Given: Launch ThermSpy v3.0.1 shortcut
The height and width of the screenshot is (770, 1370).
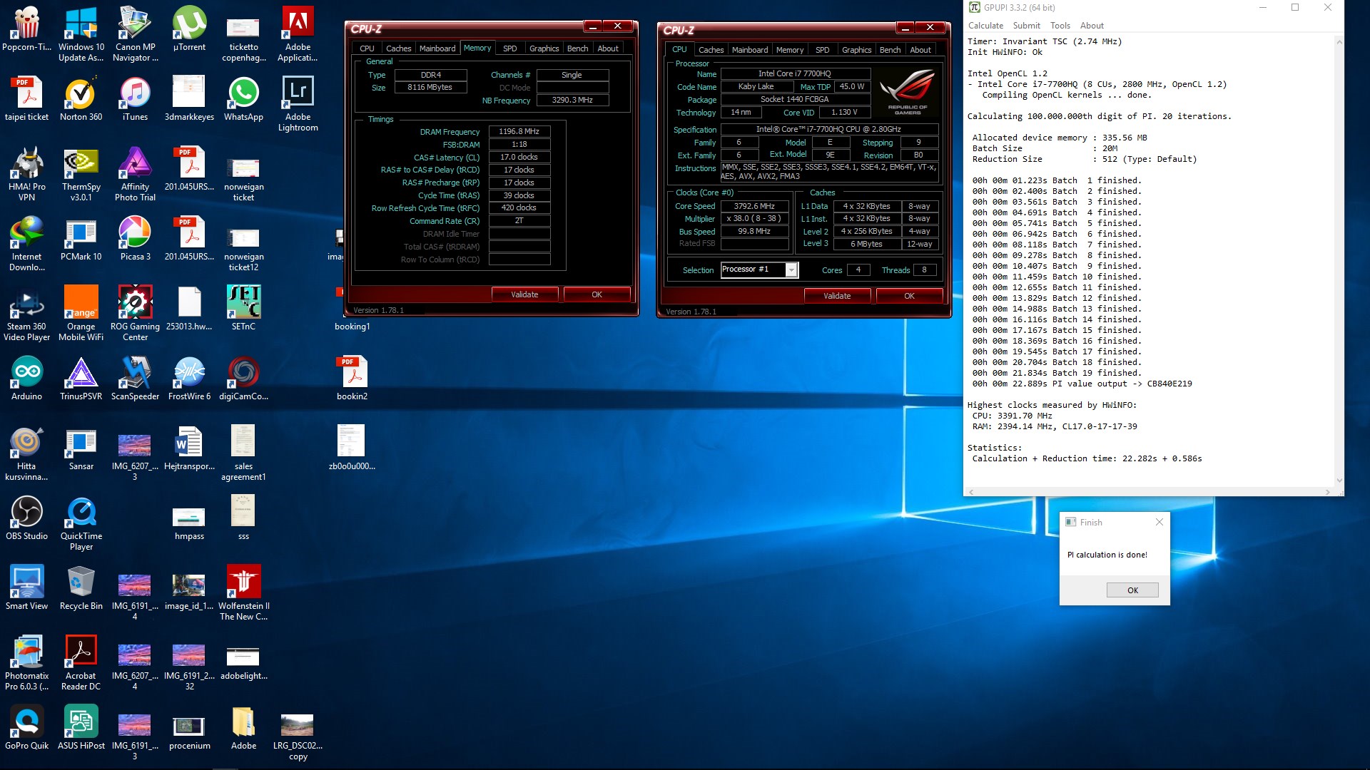Looking at the screenshot, I should click(81, 174).
